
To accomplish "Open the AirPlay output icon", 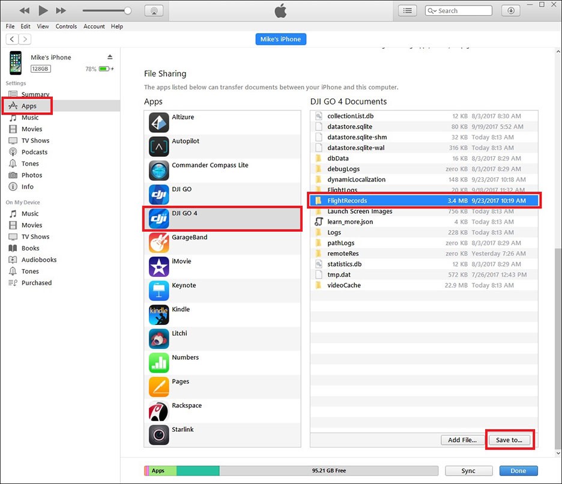I will click(x=154, y=11).
